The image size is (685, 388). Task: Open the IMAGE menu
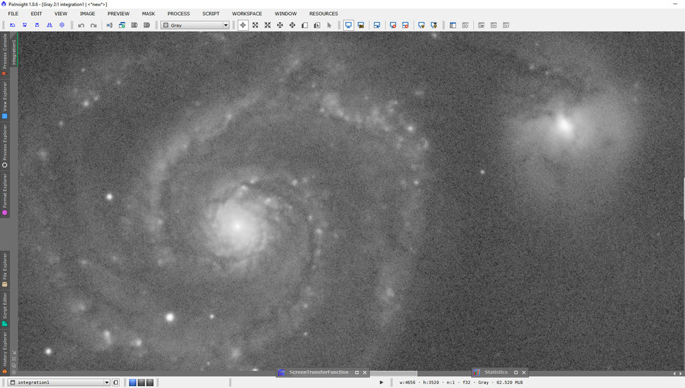point(88,14)
